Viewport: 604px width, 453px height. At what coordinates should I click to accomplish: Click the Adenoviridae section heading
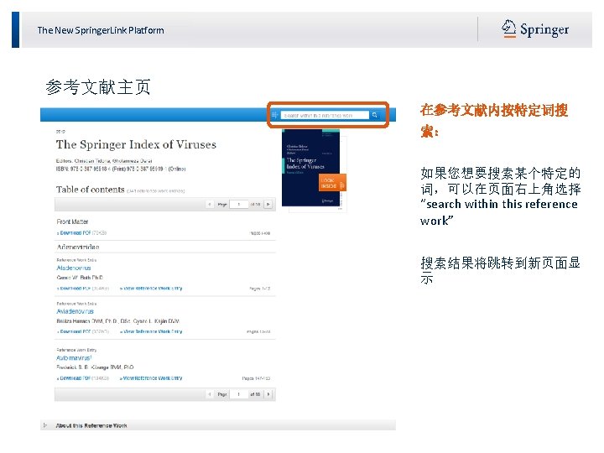click(x=78, y=247)
